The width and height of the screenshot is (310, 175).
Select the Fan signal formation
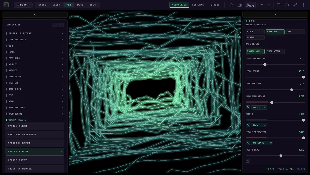(295, 32)
